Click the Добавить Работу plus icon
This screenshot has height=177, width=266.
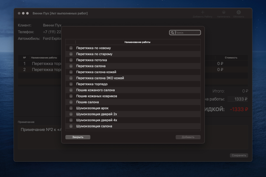pos(202,12)
